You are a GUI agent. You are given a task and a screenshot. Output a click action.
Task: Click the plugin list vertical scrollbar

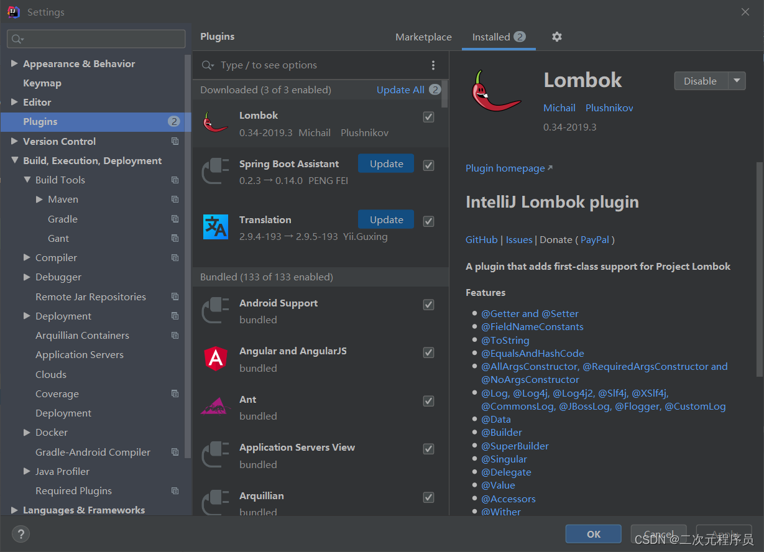coord(444,93)
